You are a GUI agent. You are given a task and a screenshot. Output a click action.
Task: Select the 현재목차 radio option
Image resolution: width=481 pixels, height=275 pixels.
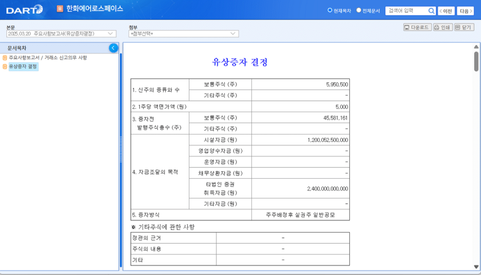pos(330,10)
